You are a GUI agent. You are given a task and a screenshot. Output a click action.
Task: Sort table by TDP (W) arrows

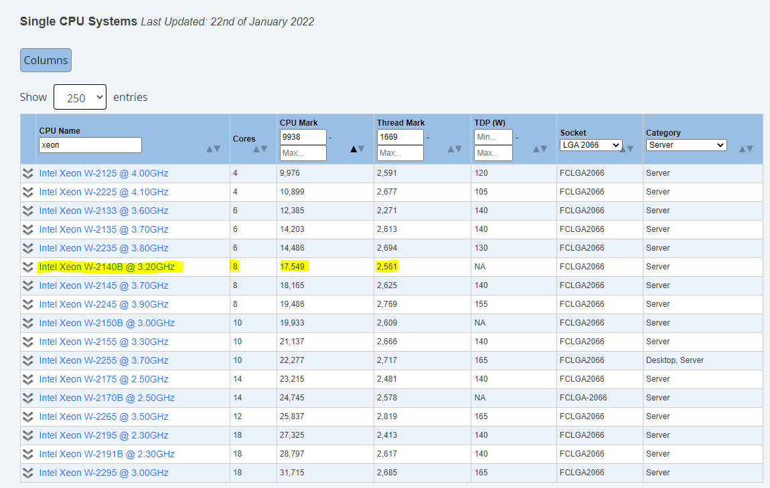point(540,149)
